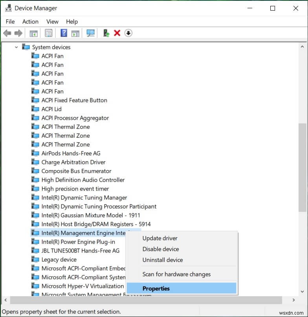
Task: Click icon beside AirPods Hands-Free AG
Action: coord(35,153)
